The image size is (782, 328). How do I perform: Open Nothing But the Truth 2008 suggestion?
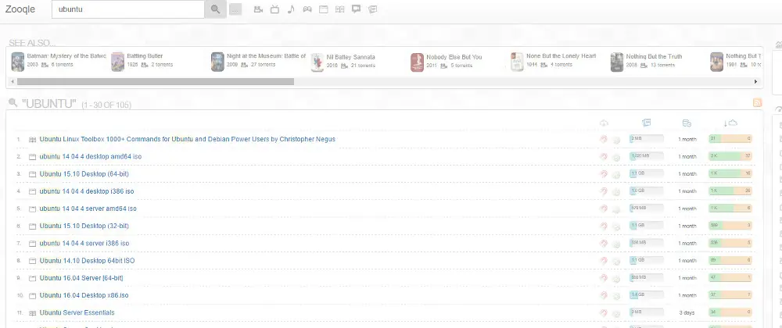pos(647,61)
